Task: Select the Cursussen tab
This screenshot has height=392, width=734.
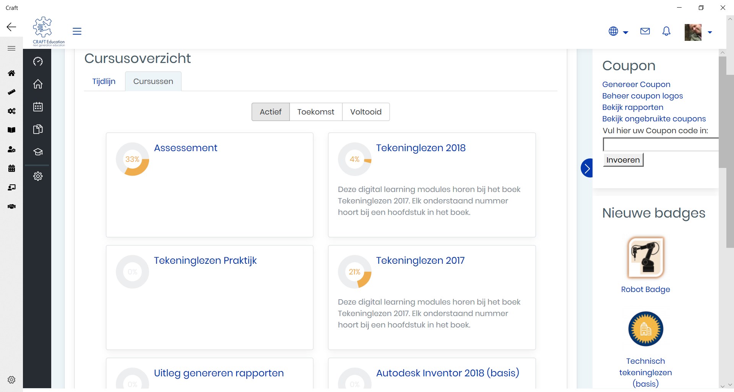Action: click(x=153, y=81)
